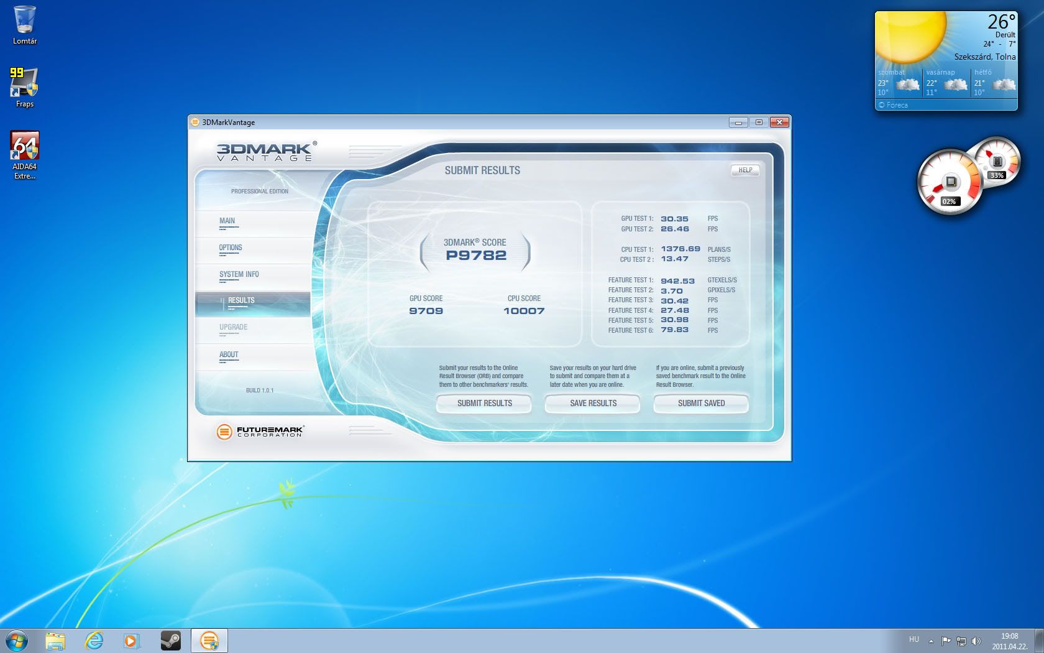
Task: Click the CPU score value 10007
Action: 524,311
